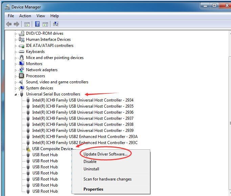231x196 pixels.
Task: Select the Universal Serial Bus controllers label
Action: 53,94
